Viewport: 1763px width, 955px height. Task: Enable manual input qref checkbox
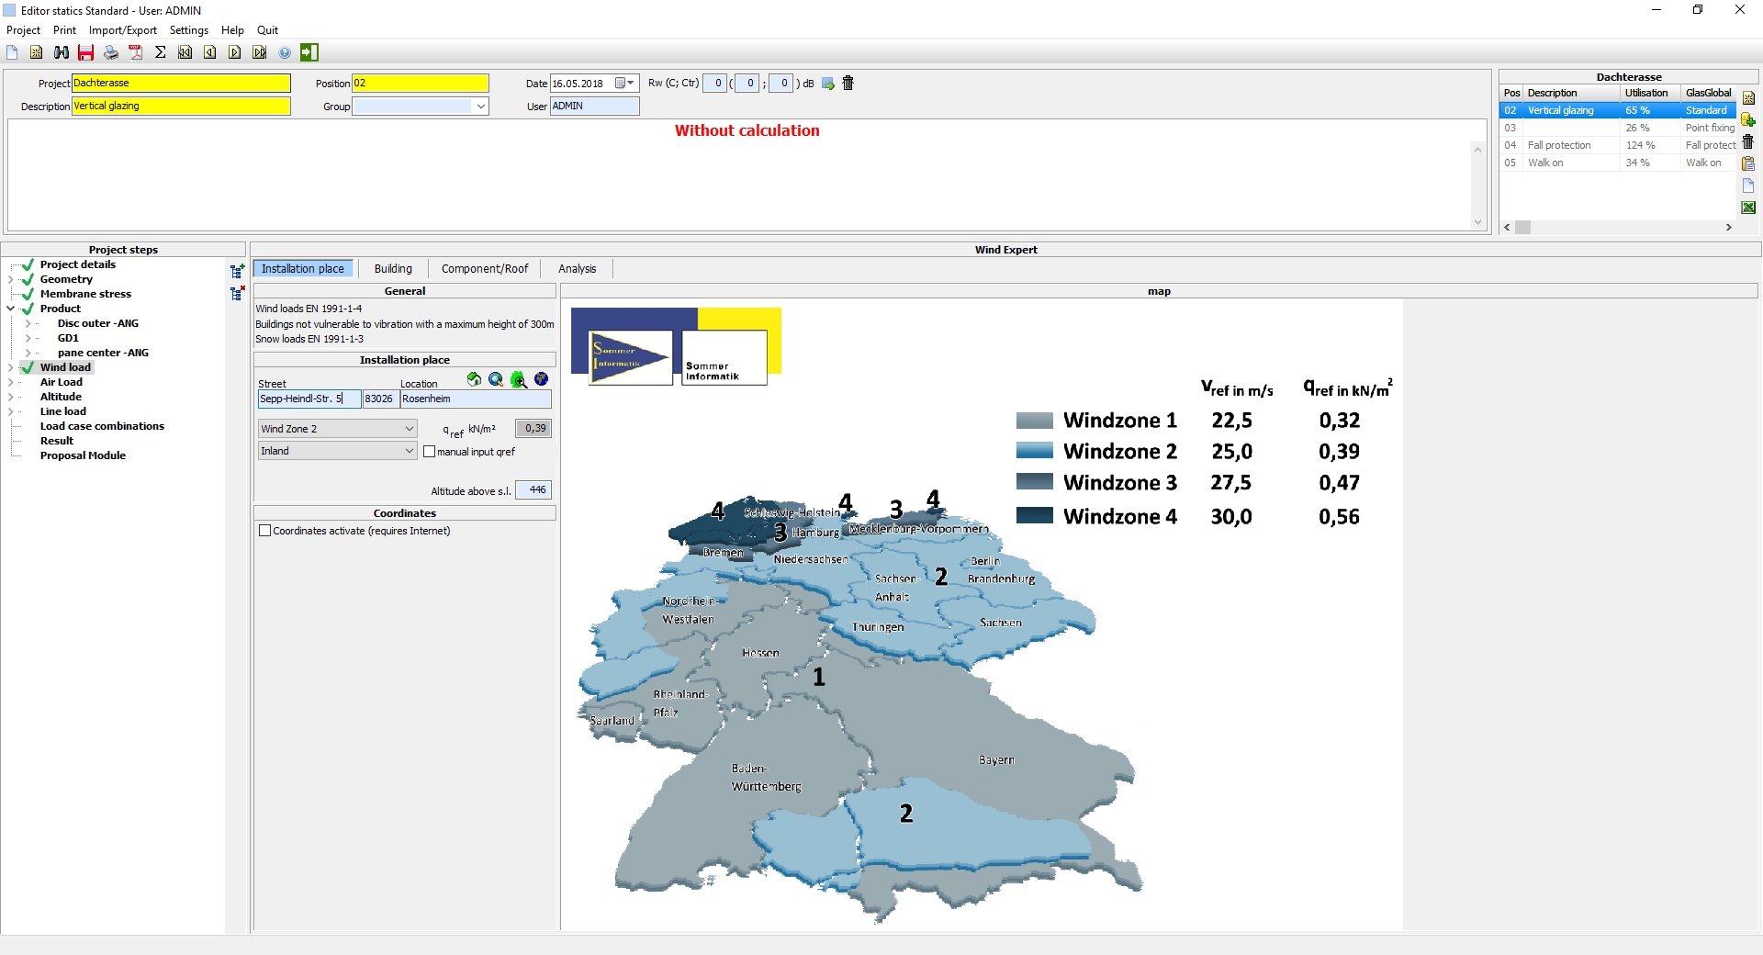tap(429, 452)
